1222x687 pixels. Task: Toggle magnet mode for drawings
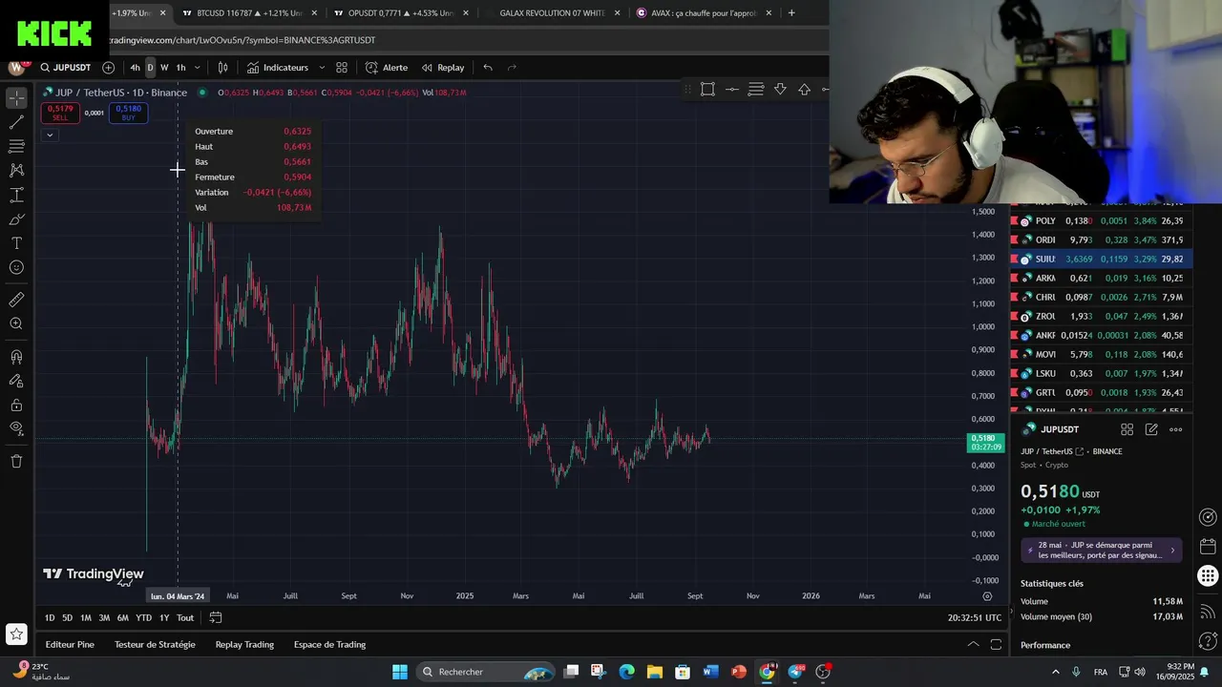[x=16, y=357]
